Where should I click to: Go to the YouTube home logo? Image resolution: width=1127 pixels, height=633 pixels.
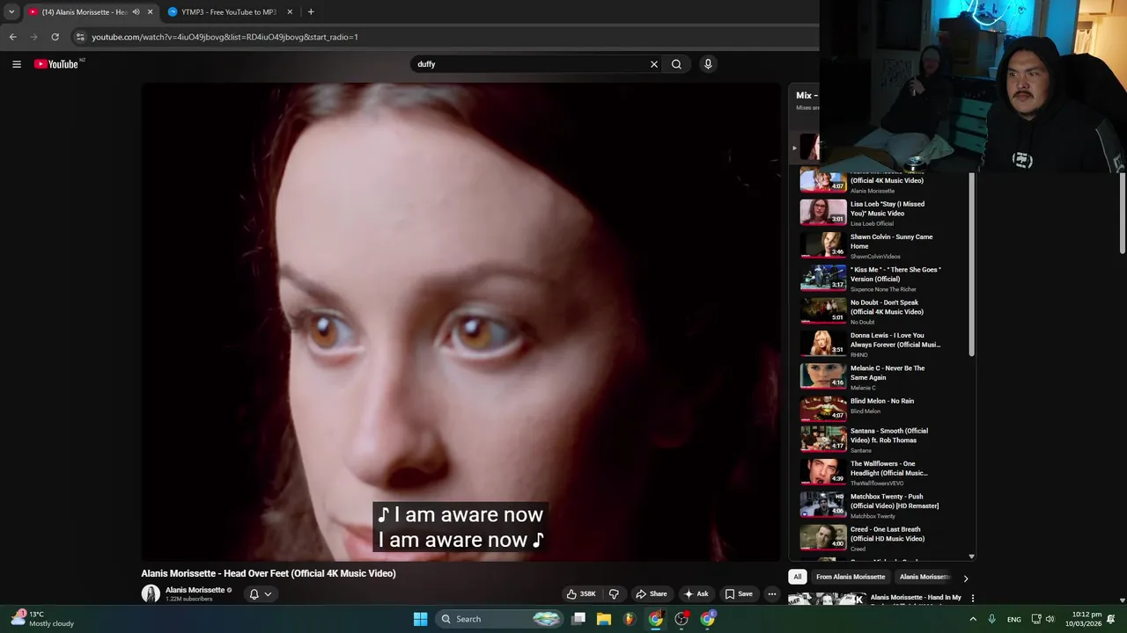click(56, 64)
